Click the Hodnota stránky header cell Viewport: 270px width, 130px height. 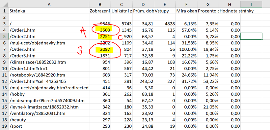[230, 11]
